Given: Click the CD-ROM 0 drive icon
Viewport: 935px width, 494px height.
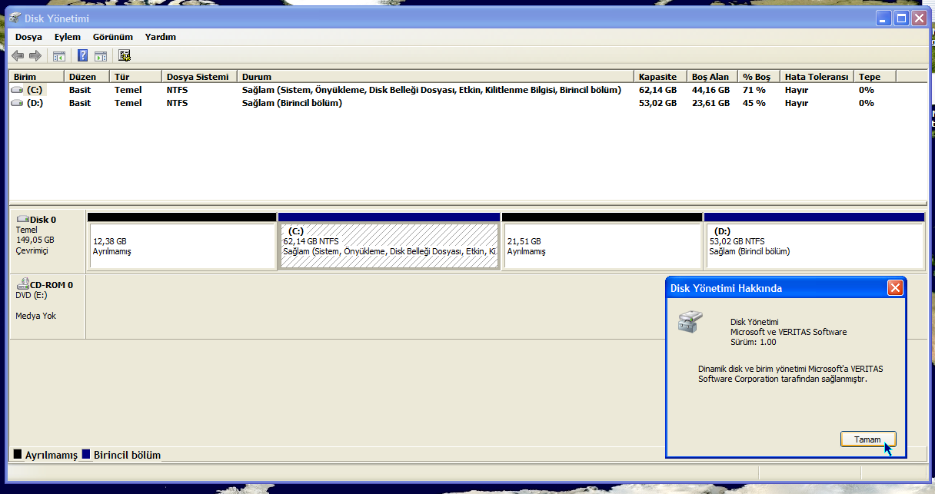Looking at the screenshot, I should (22, 284).
